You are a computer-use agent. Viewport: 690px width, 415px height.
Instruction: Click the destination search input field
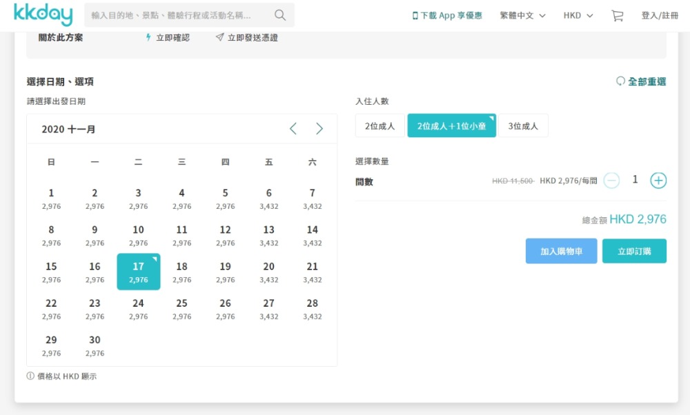(176, 15)
